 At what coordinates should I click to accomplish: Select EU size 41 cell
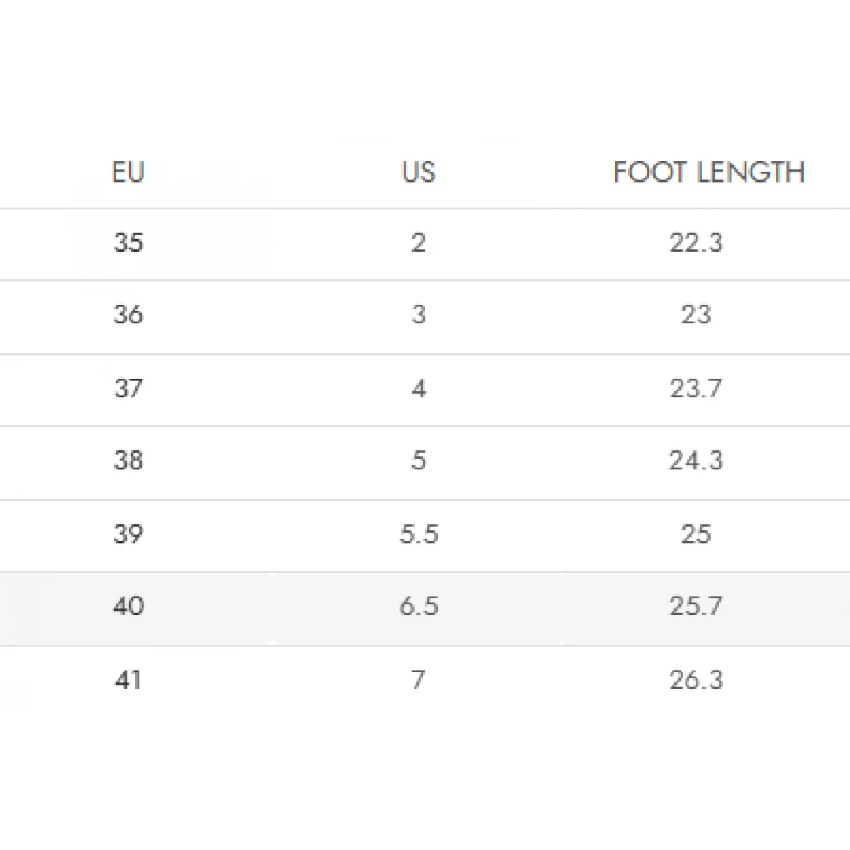128,679
